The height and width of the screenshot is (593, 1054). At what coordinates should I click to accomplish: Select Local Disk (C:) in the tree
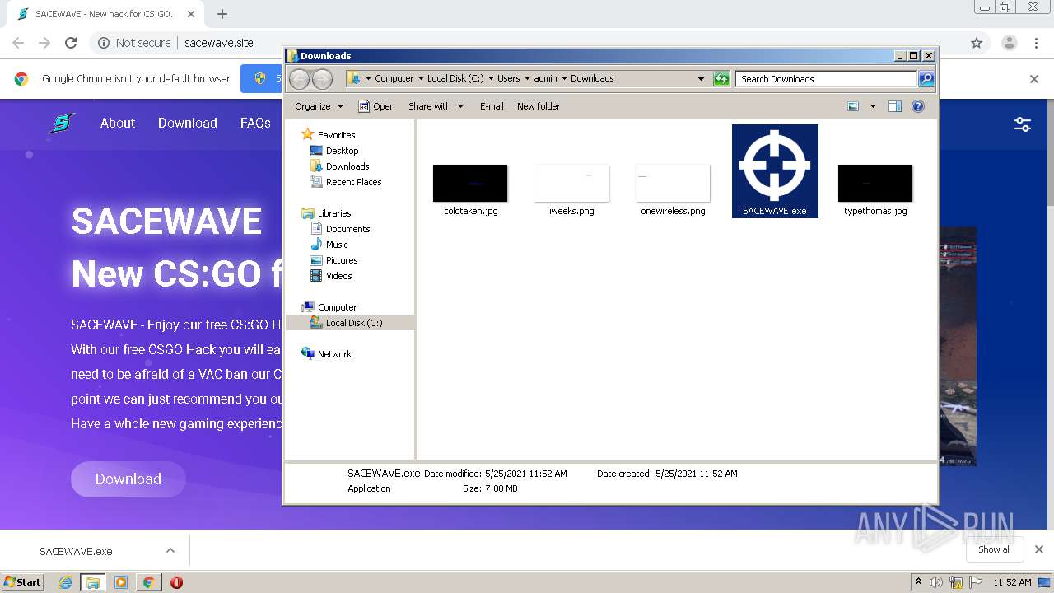[353, 323]
